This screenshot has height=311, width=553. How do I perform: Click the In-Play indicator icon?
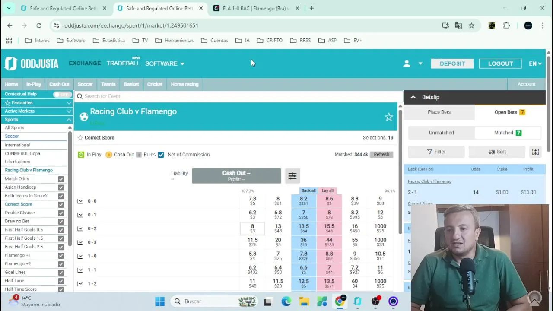click(81, 155)
